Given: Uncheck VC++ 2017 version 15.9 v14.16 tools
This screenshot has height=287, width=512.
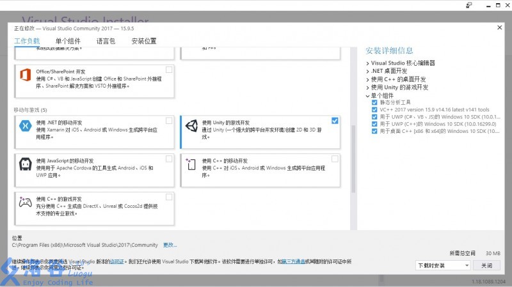Looking at the screenshot, I should [x=374, y=109].
